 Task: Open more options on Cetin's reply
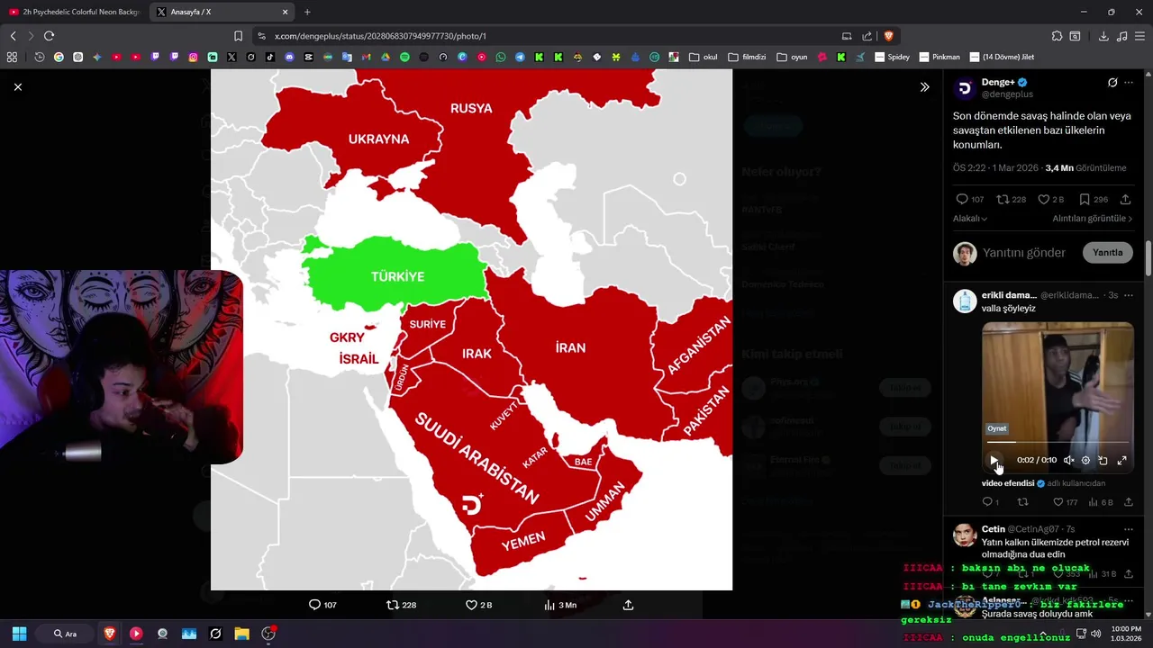(x=1129, y=529)
